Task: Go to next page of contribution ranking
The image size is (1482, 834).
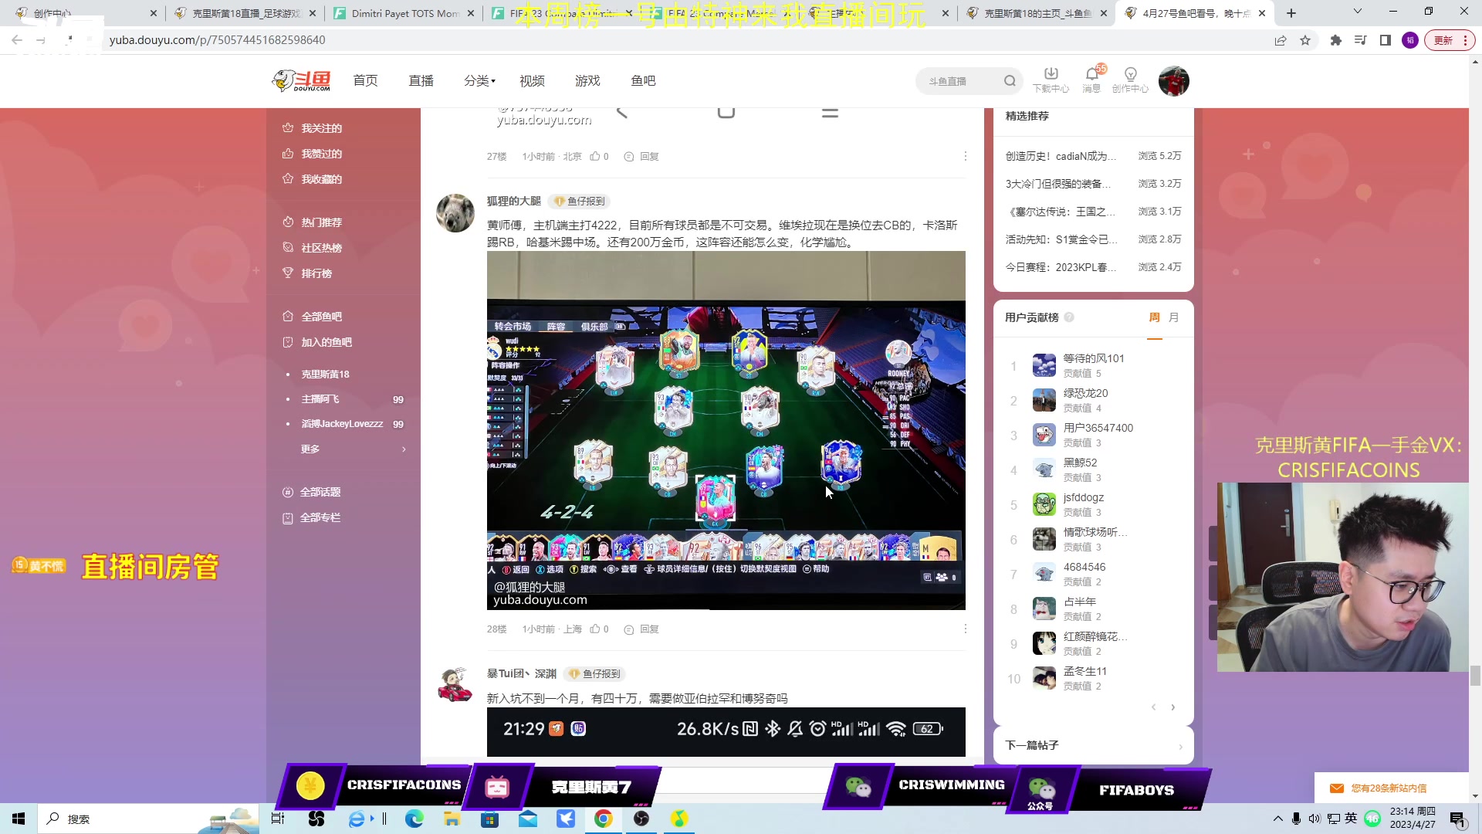Action: tap(1172, 707)
